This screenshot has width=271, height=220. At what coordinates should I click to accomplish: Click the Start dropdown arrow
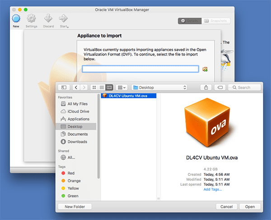click(68, 27)
